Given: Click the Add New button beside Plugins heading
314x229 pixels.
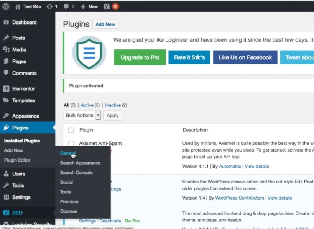Looking at the screenshot, I should (x=105, y=24).
